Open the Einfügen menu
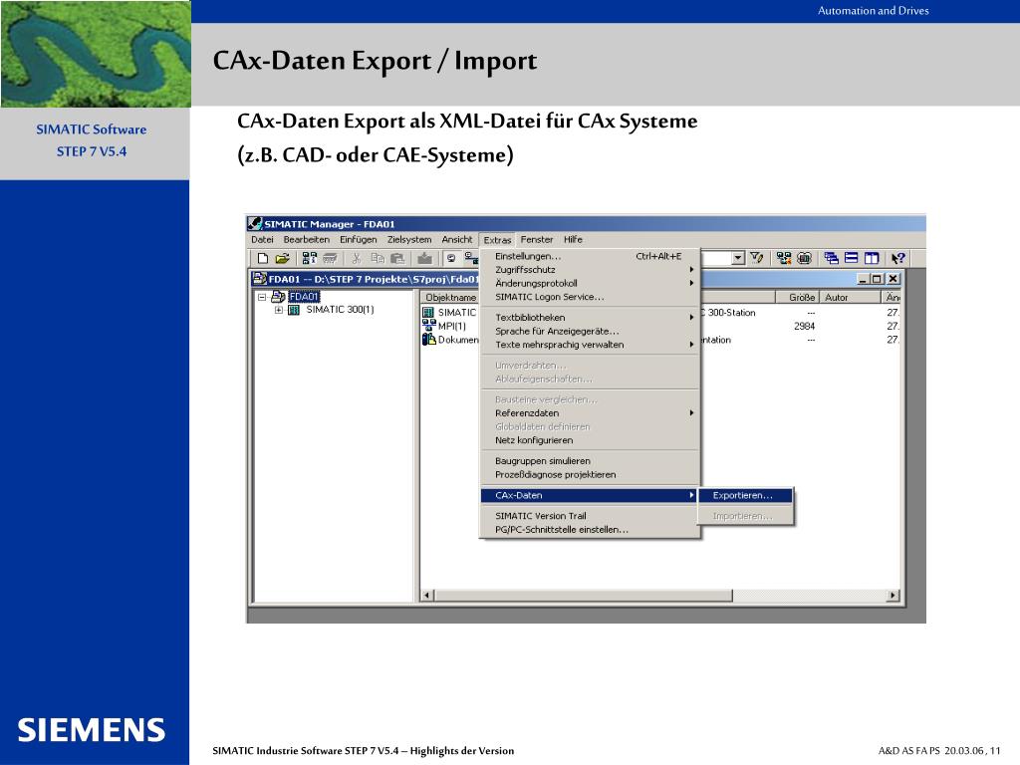This screenshot has height=765, width=1020. pos(359,239)
